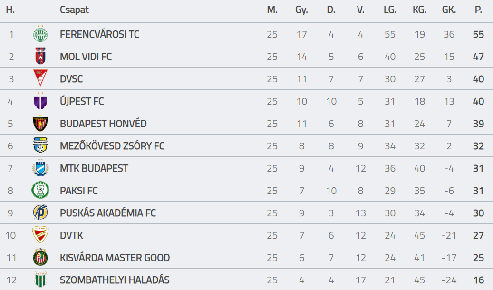Click the Csapat column header
Image resolution: width=493 pixels, height=290 pixels.
[74, 10]
